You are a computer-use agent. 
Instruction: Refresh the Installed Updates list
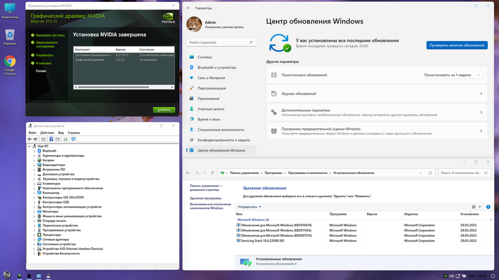430,173
